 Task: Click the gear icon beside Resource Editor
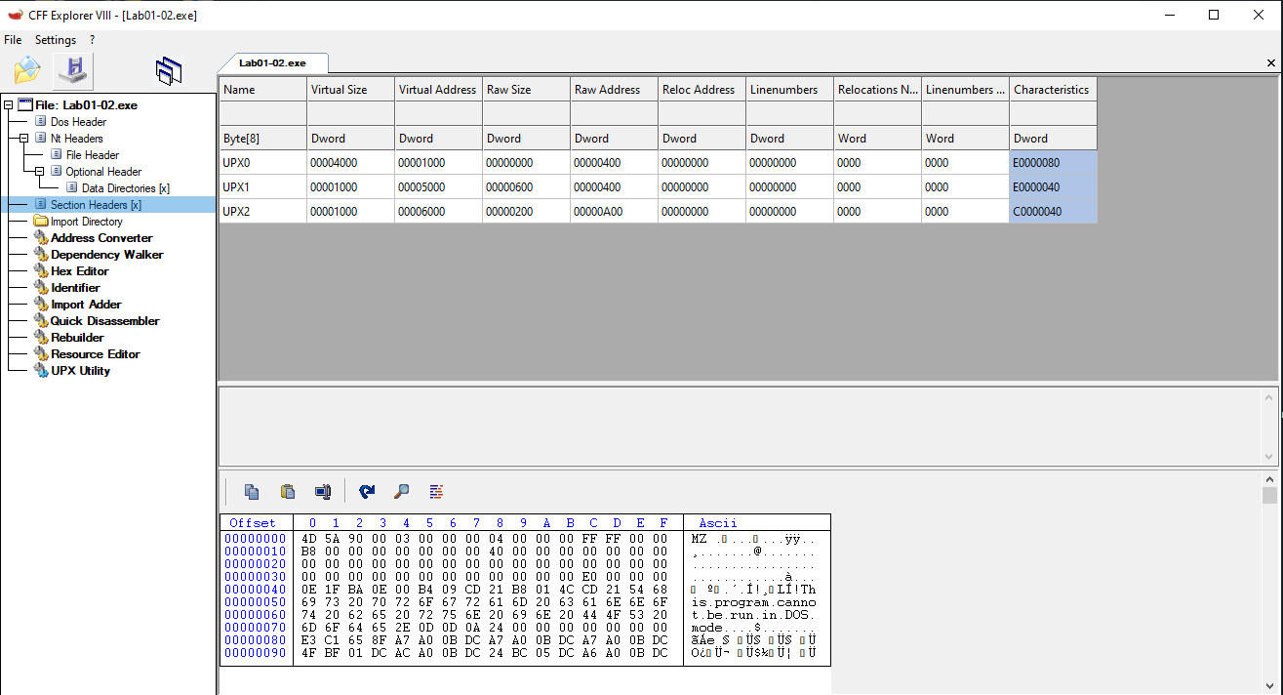[x=41, y=354]
